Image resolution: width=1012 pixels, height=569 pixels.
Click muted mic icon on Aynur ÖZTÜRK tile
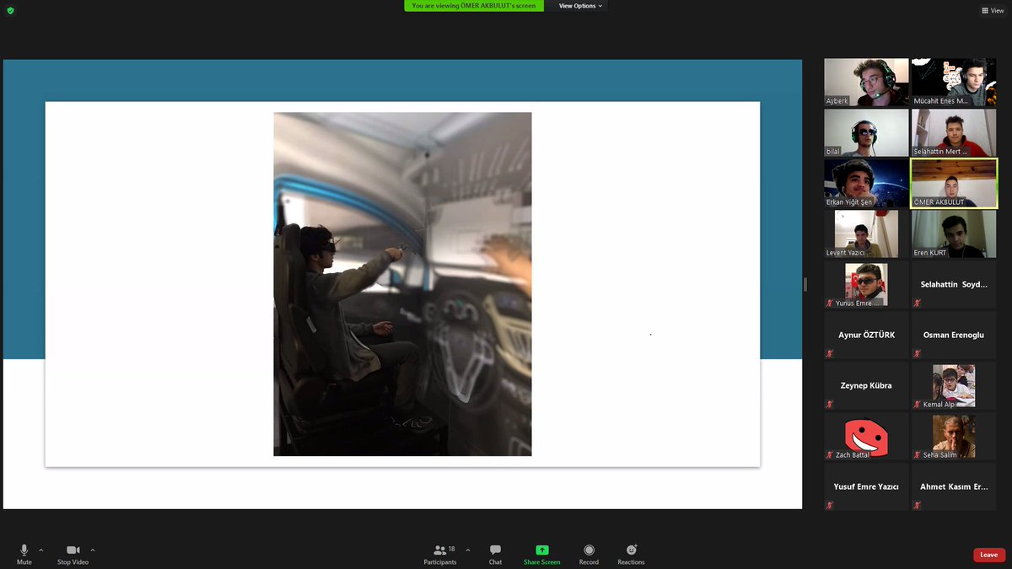[x=830, y=354]
